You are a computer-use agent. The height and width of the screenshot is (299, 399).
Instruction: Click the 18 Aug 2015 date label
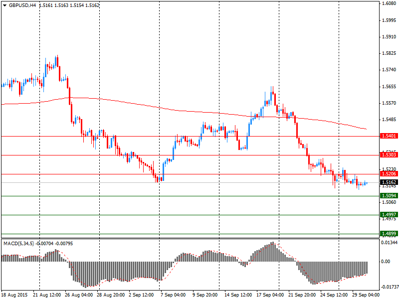point(15,295)
